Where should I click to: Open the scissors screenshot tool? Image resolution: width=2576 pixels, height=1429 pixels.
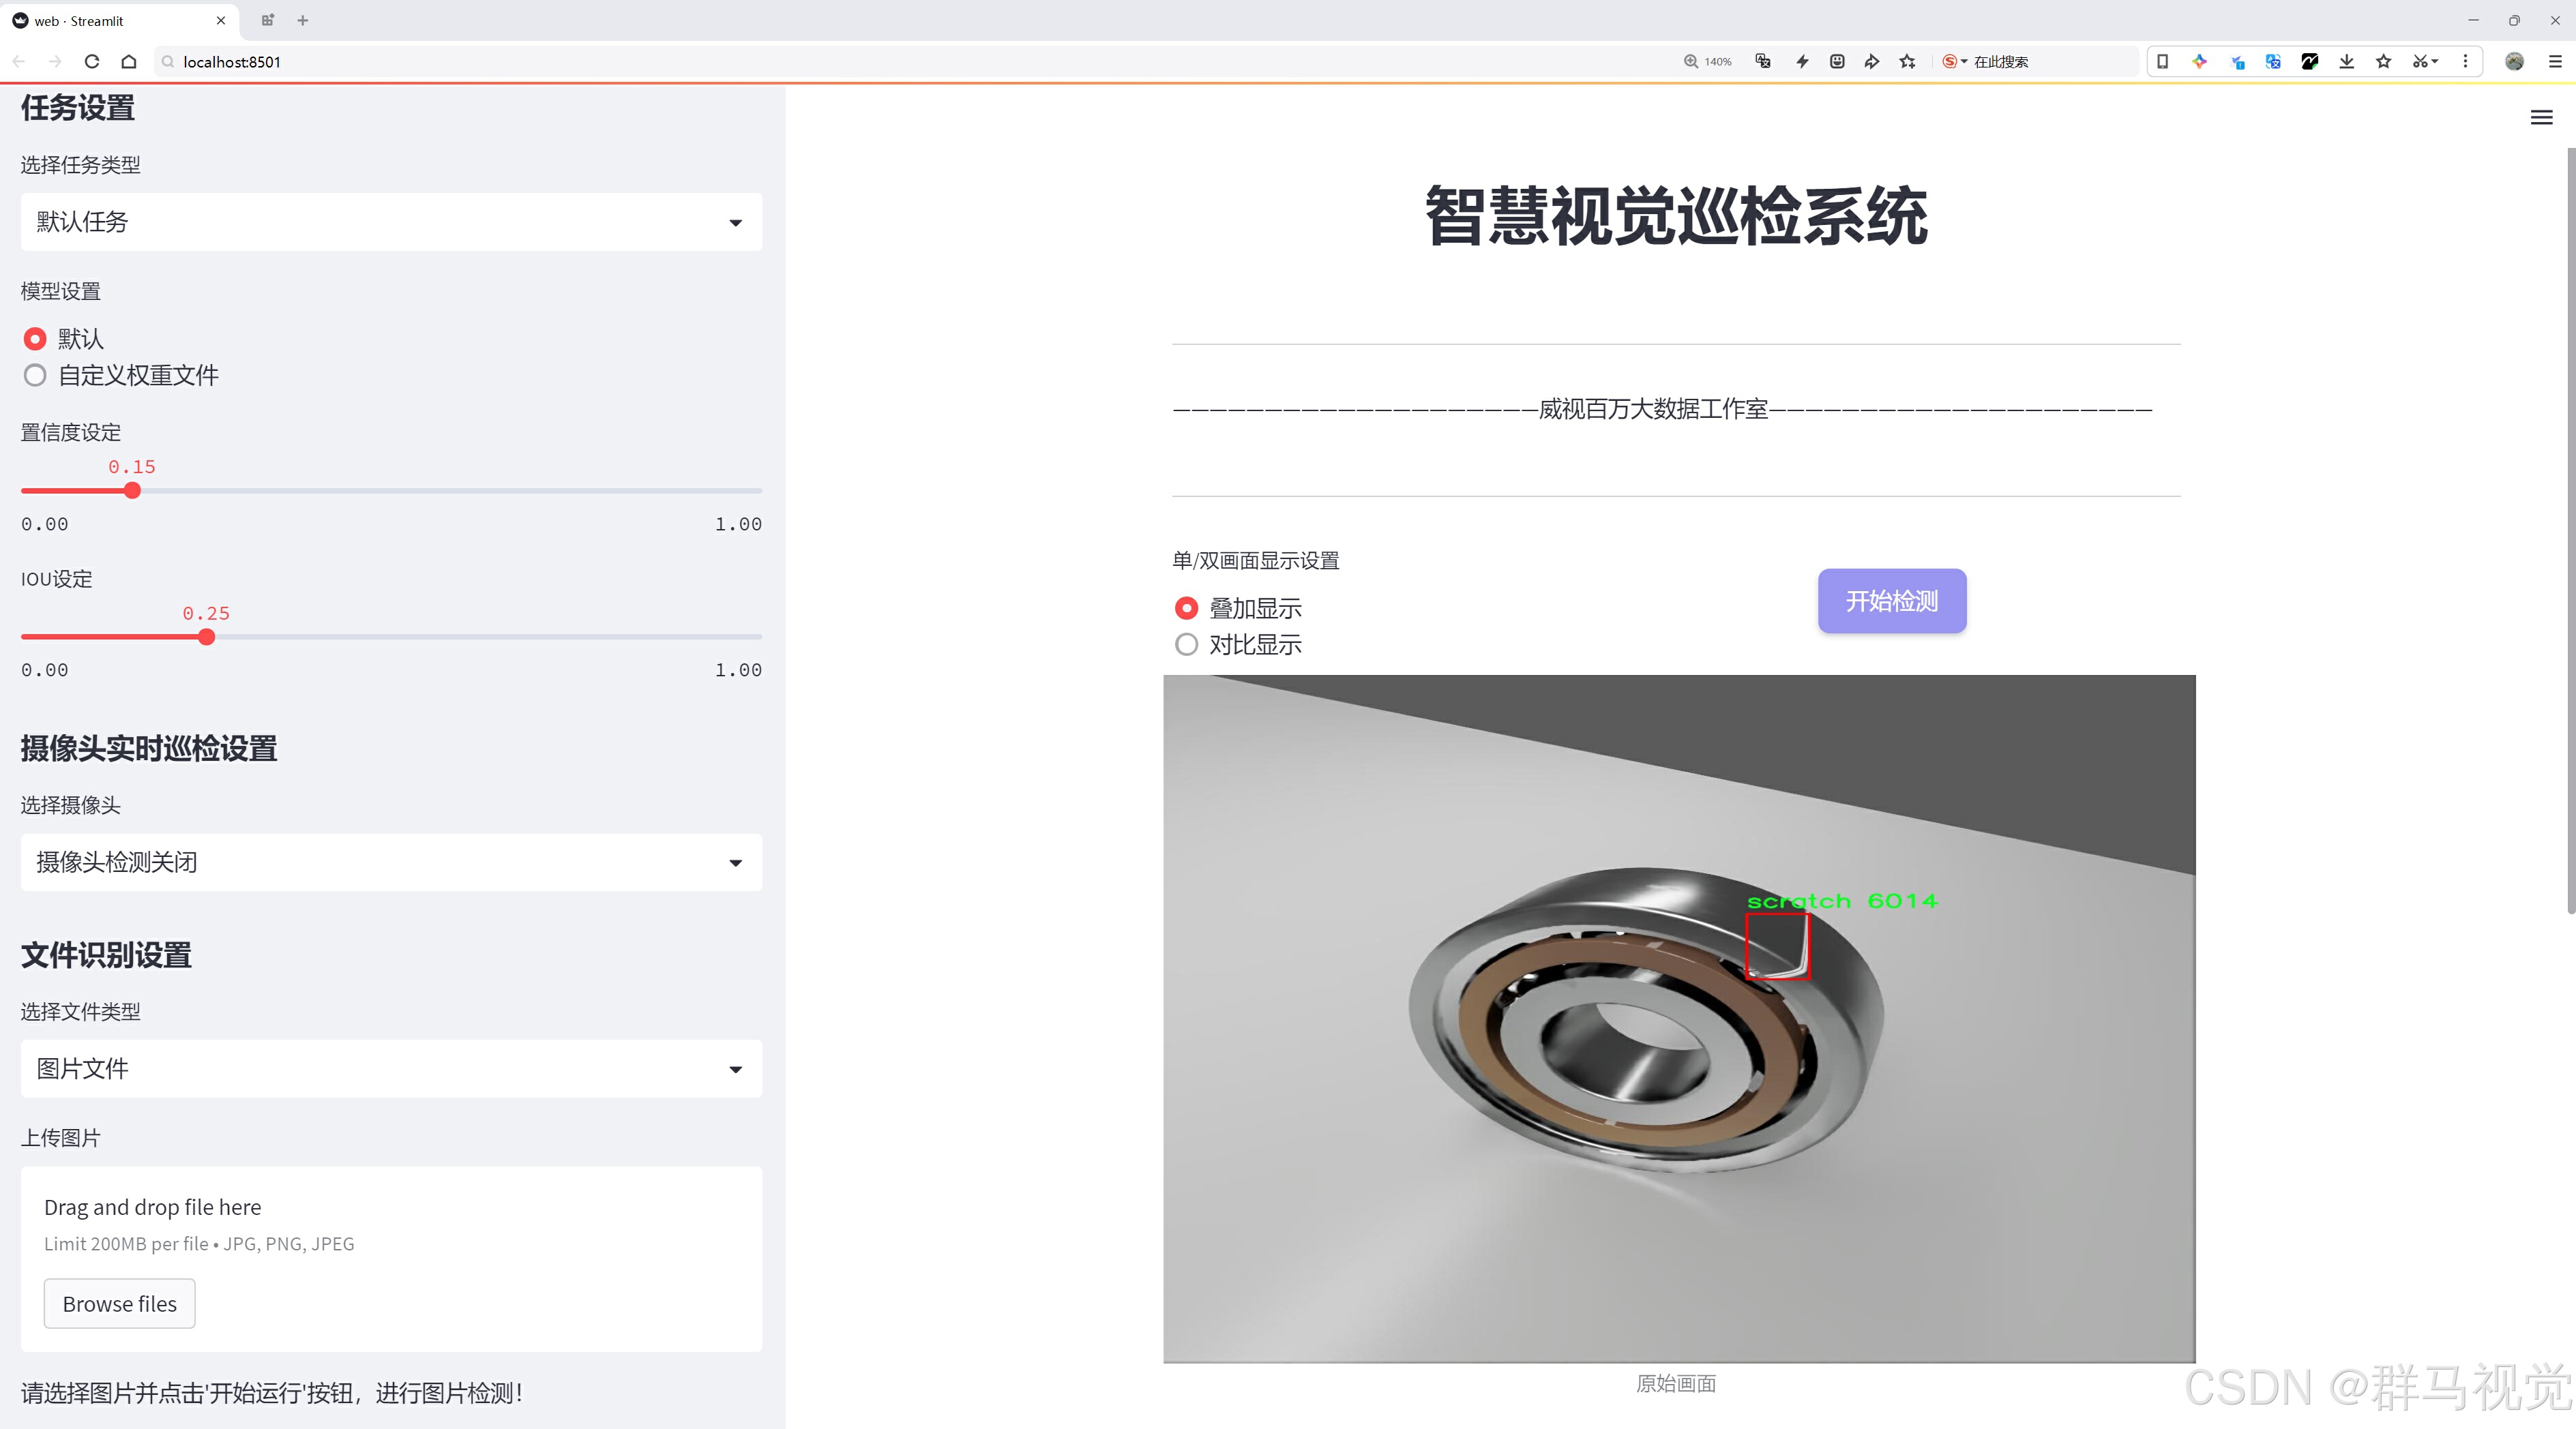pos(2419,62)
